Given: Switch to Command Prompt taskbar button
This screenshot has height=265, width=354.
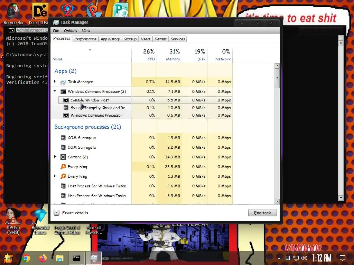Looking at the screenshot, I should 76,258.
